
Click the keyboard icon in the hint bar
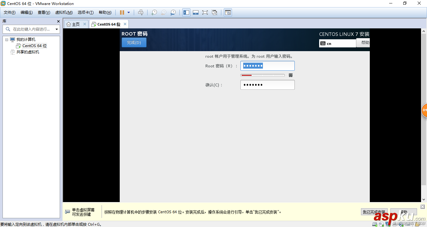68,212
